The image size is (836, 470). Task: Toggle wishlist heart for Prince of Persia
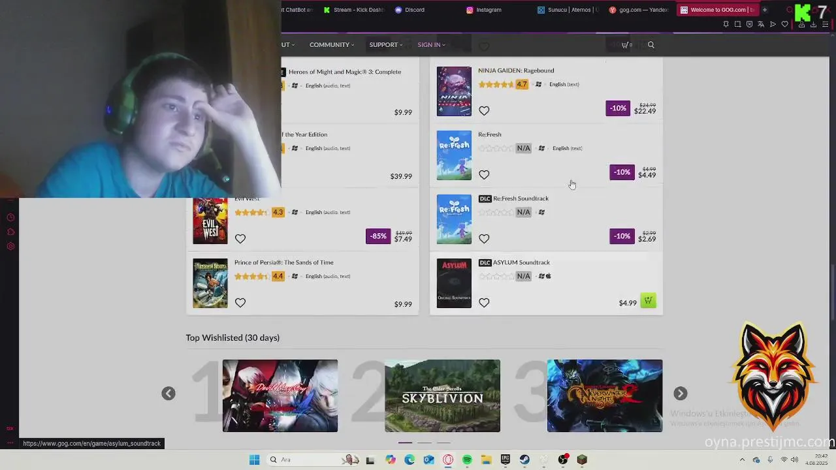point(240,303)
